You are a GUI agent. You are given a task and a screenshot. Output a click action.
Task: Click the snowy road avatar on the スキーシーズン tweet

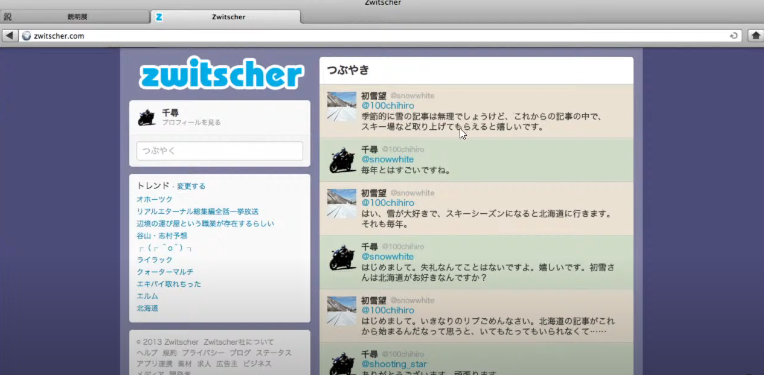pos(342,204)
